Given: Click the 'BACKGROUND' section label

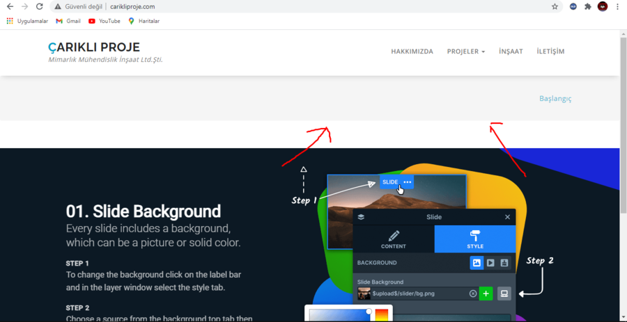Looking at the screenshot, I should (377, 263).
